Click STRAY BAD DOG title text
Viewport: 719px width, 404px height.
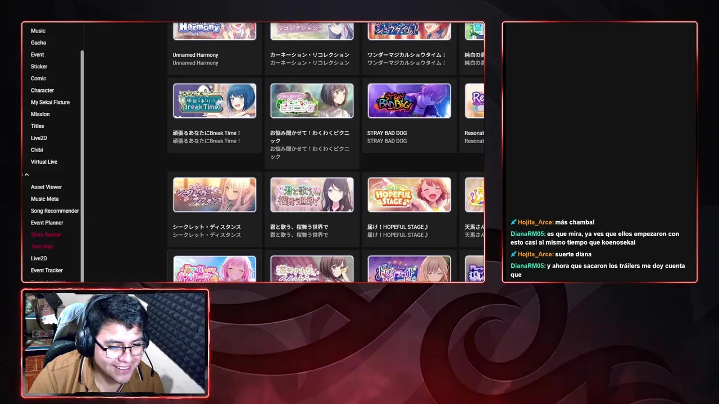(387, 133)
